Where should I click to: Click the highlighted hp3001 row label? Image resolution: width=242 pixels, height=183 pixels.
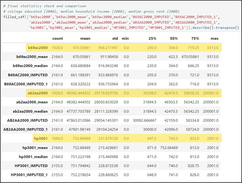41,139
